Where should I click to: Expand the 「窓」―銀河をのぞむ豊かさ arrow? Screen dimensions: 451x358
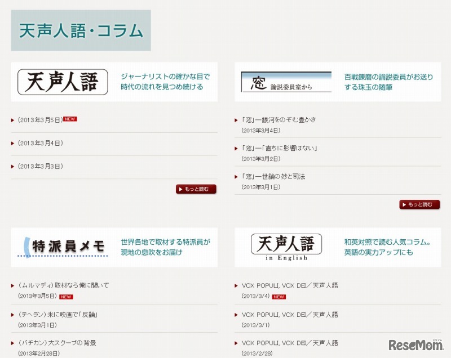pyautogui.click(x=237, y=119)
